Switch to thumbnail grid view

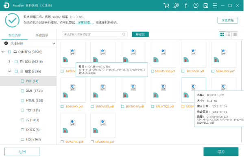222,34
